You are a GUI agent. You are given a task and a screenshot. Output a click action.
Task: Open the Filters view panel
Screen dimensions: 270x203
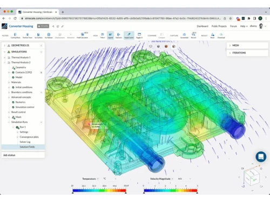(103, 35)
